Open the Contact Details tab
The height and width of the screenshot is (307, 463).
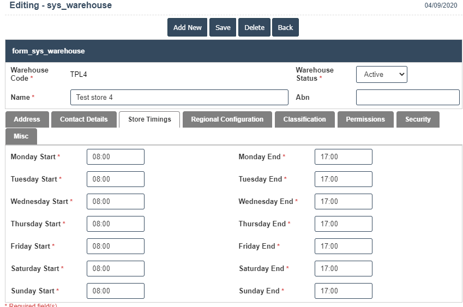(x=83, y=119)
